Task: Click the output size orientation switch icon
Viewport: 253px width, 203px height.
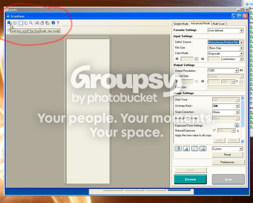Action: [x=241, y=82]
